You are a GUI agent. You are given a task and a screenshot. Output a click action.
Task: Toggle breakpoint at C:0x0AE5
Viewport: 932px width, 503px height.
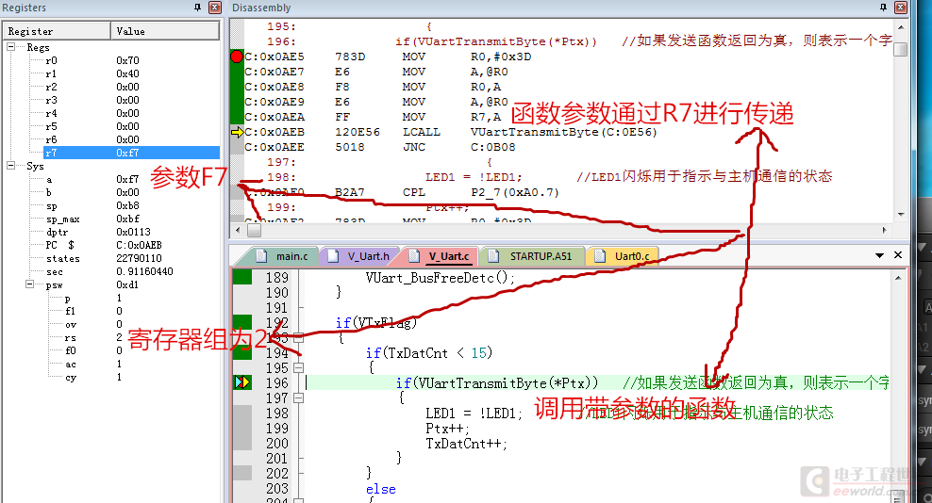point(237,57)
